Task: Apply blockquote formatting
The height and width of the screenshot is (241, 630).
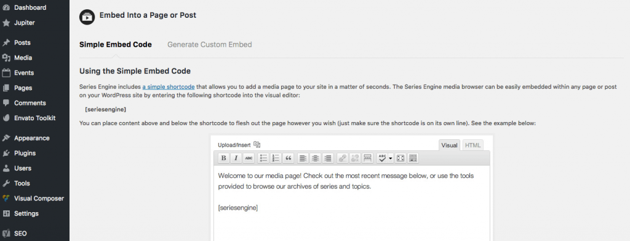Action: pos(288,159)
